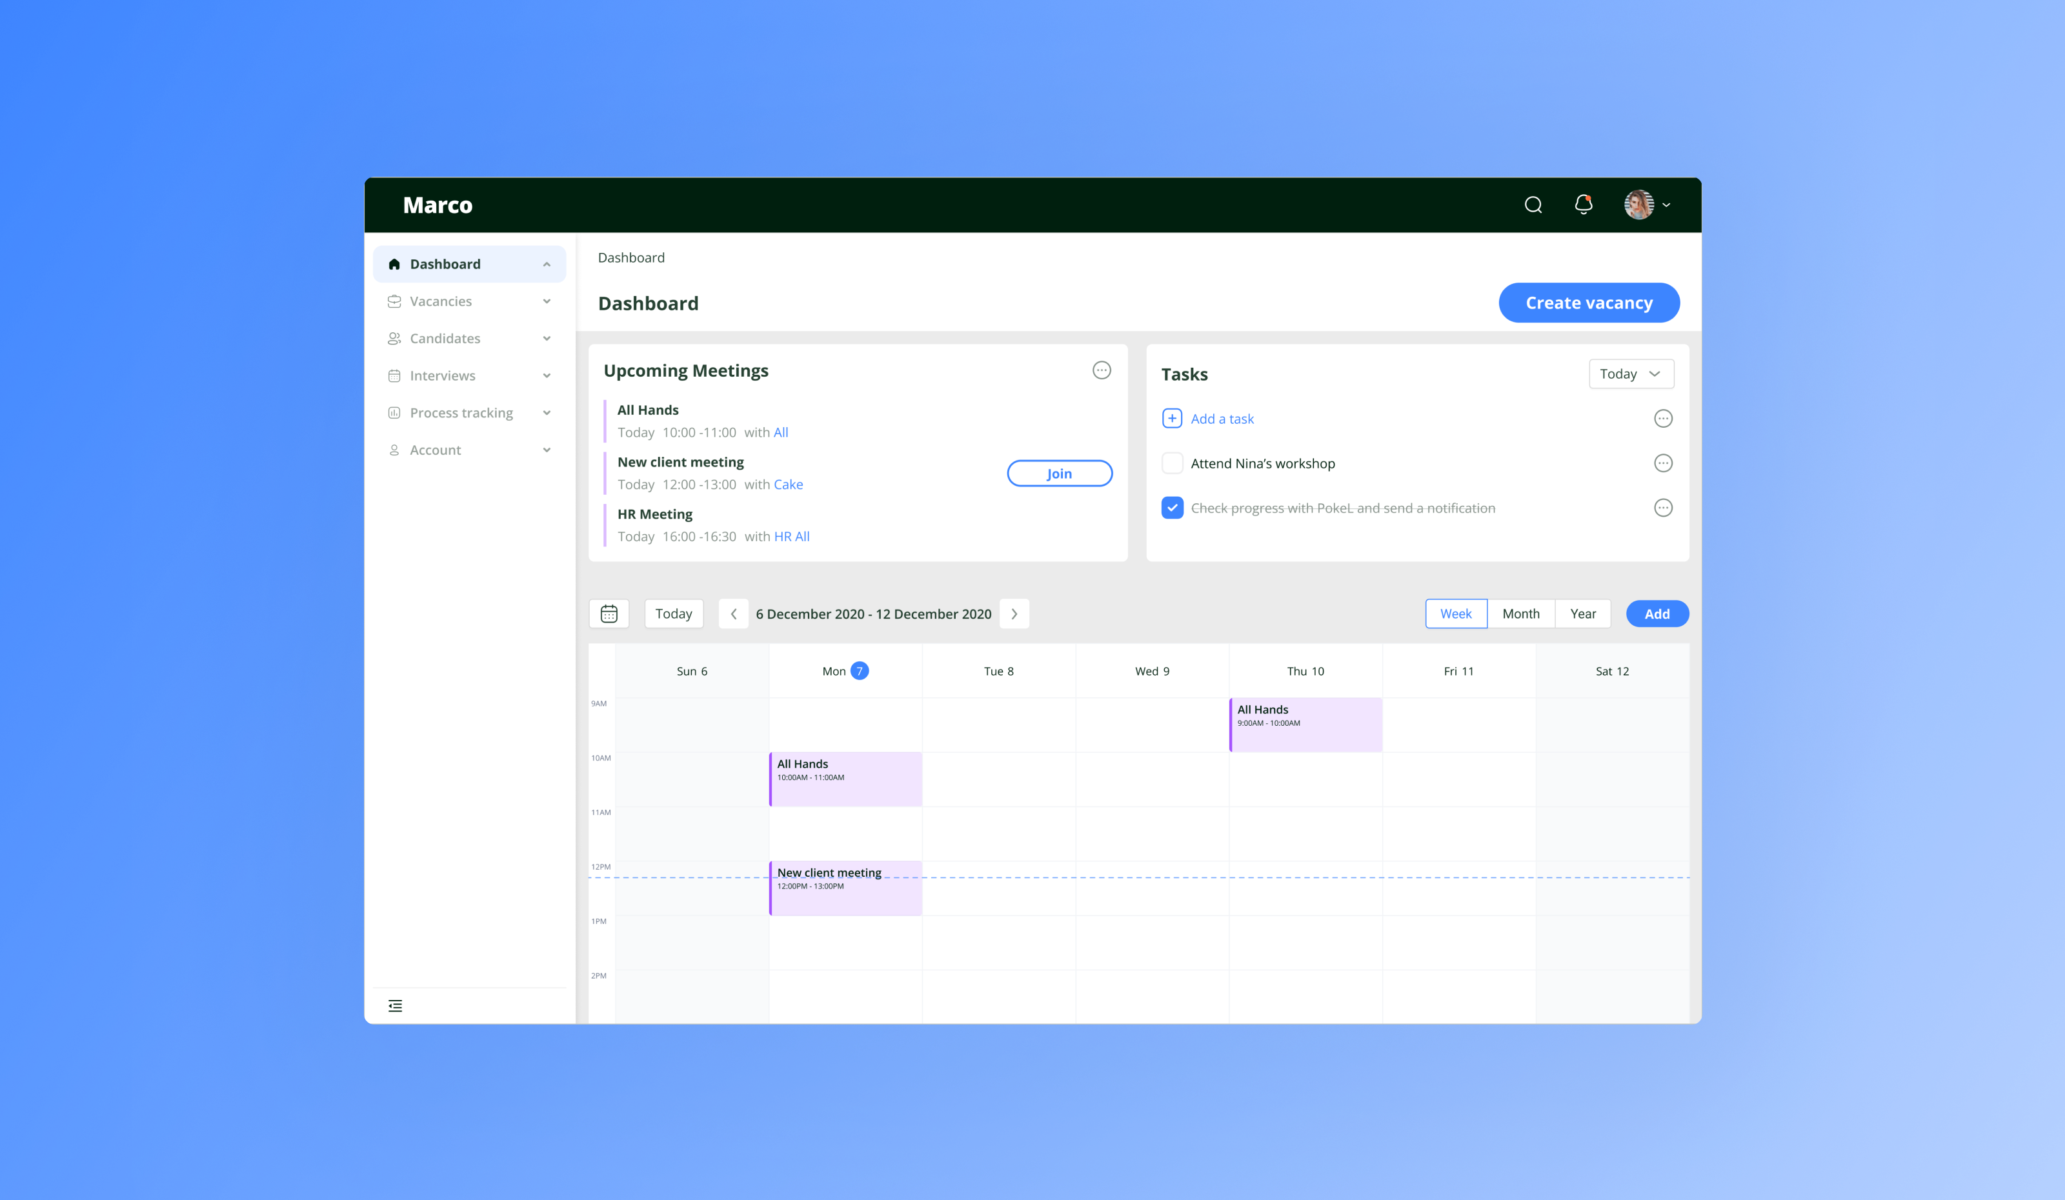Expand the Account section chevron
Image resolution: width=2065 pixels, height=1200 pixels.
click(x=547, y=450)
